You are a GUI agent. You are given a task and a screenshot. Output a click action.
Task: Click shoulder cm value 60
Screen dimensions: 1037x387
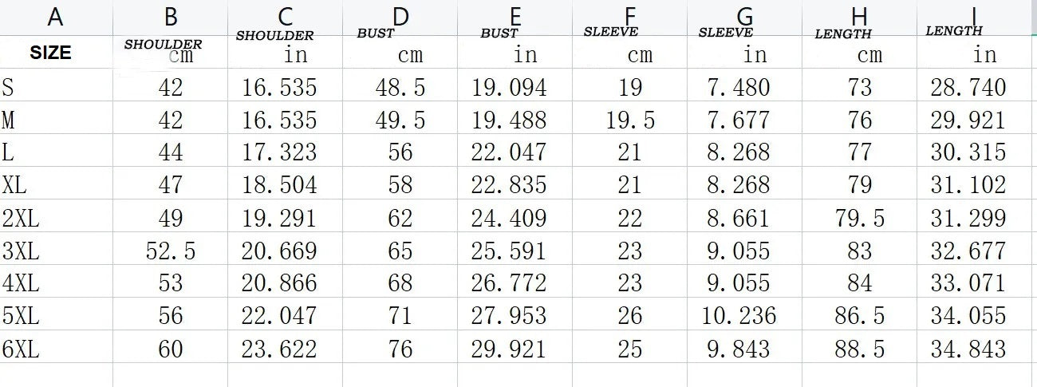pyautogui.click(x=171, y=349)
